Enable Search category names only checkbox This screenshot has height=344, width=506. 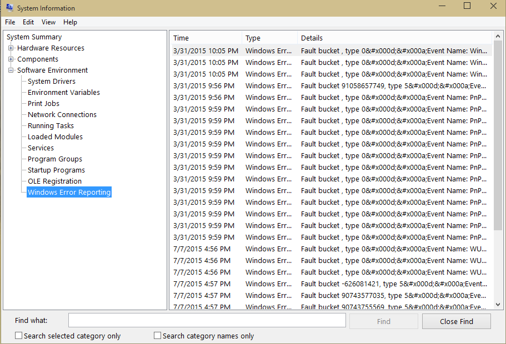coord(158,336)
